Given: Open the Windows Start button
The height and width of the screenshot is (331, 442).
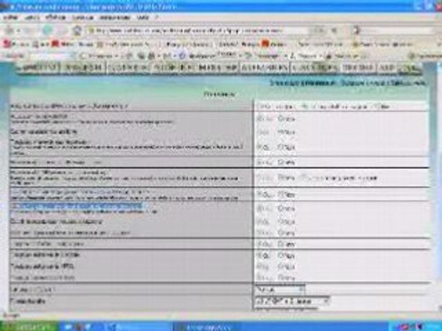Looking at the screenshot, I should coord(29,327).
